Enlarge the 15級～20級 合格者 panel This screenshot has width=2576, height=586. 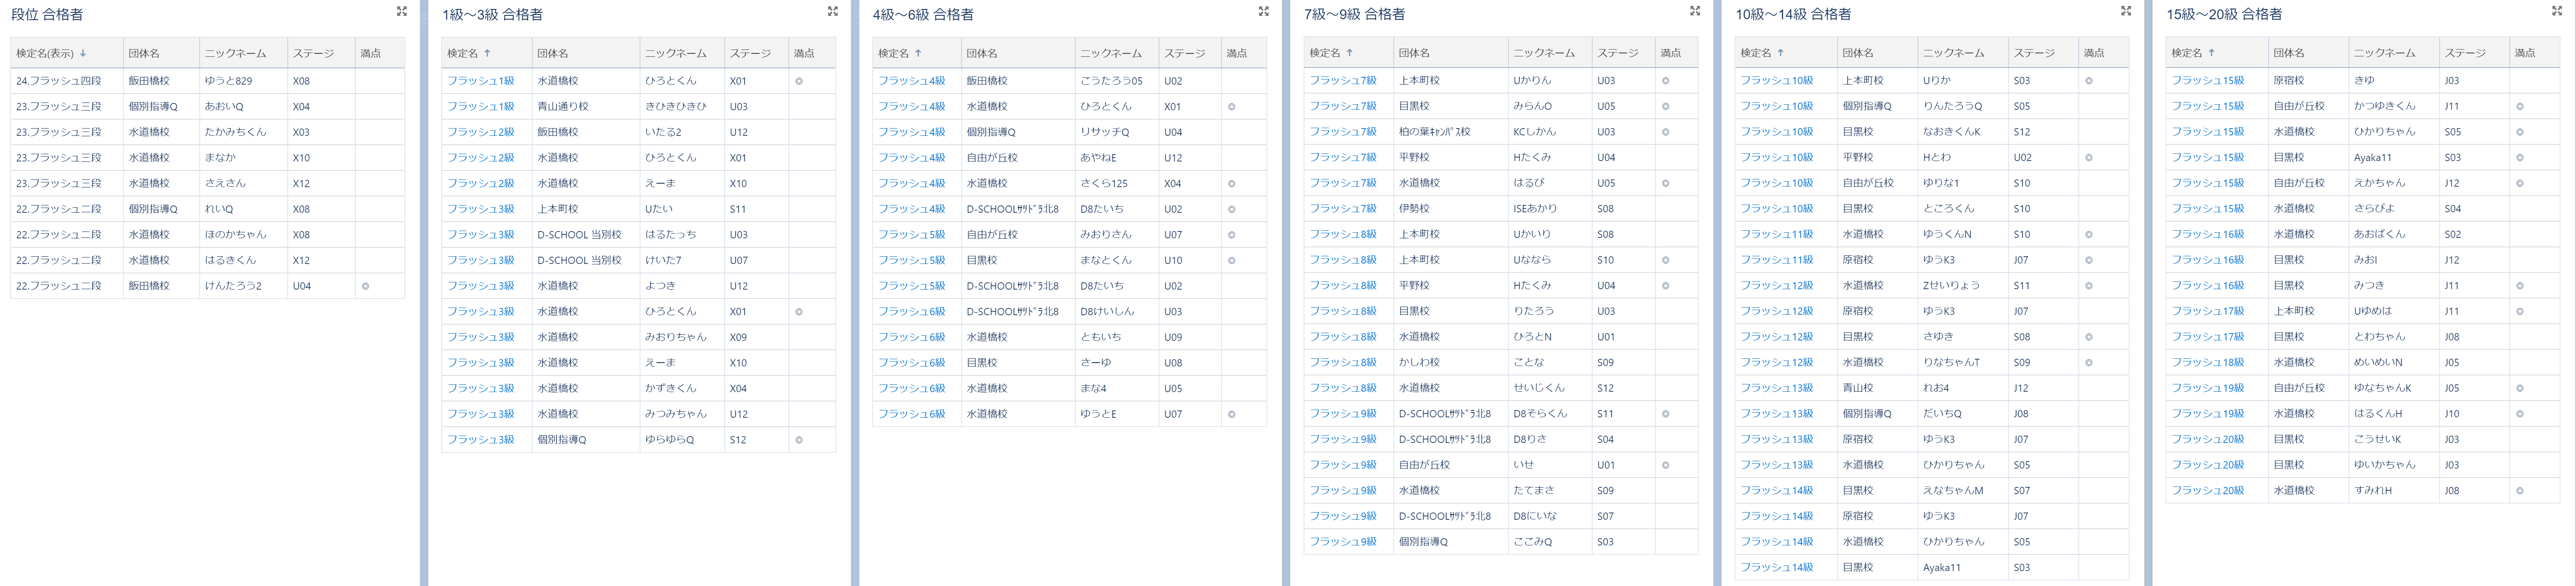click(2557, 12)
